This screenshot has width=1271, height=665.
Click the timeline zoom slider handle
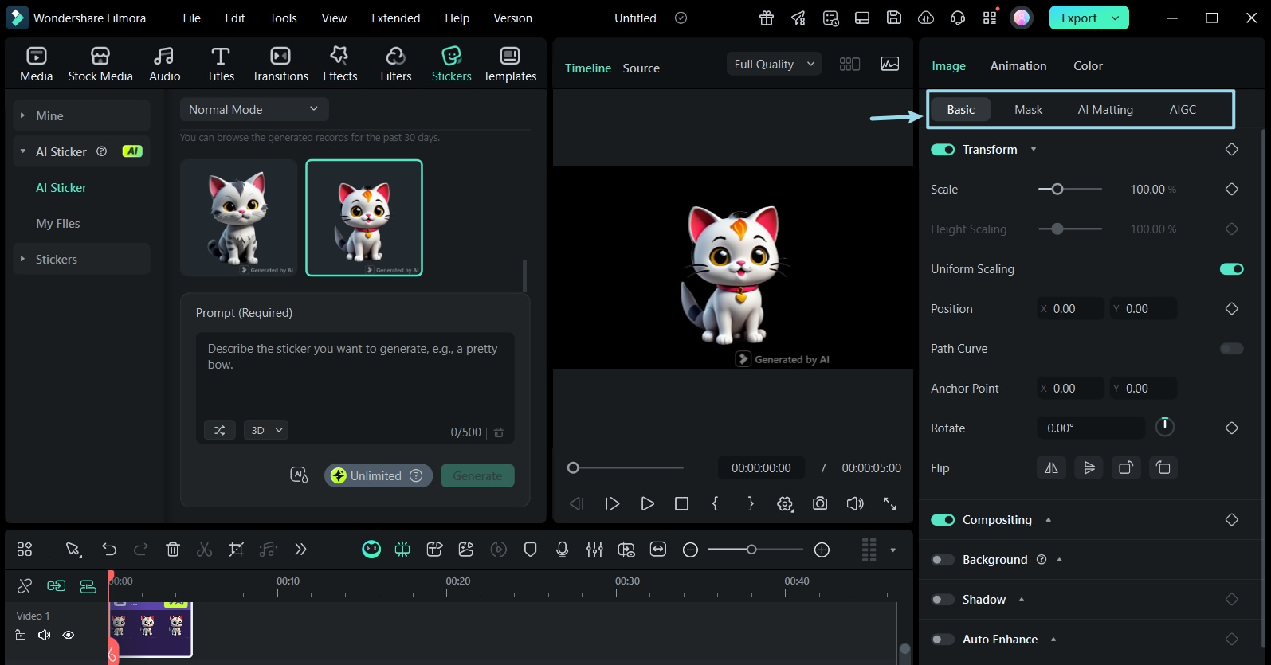(751, 549)
